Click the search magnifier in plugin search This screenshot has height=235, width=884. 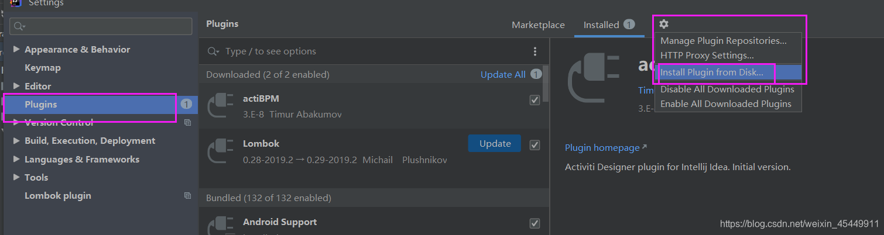(214, 51)
